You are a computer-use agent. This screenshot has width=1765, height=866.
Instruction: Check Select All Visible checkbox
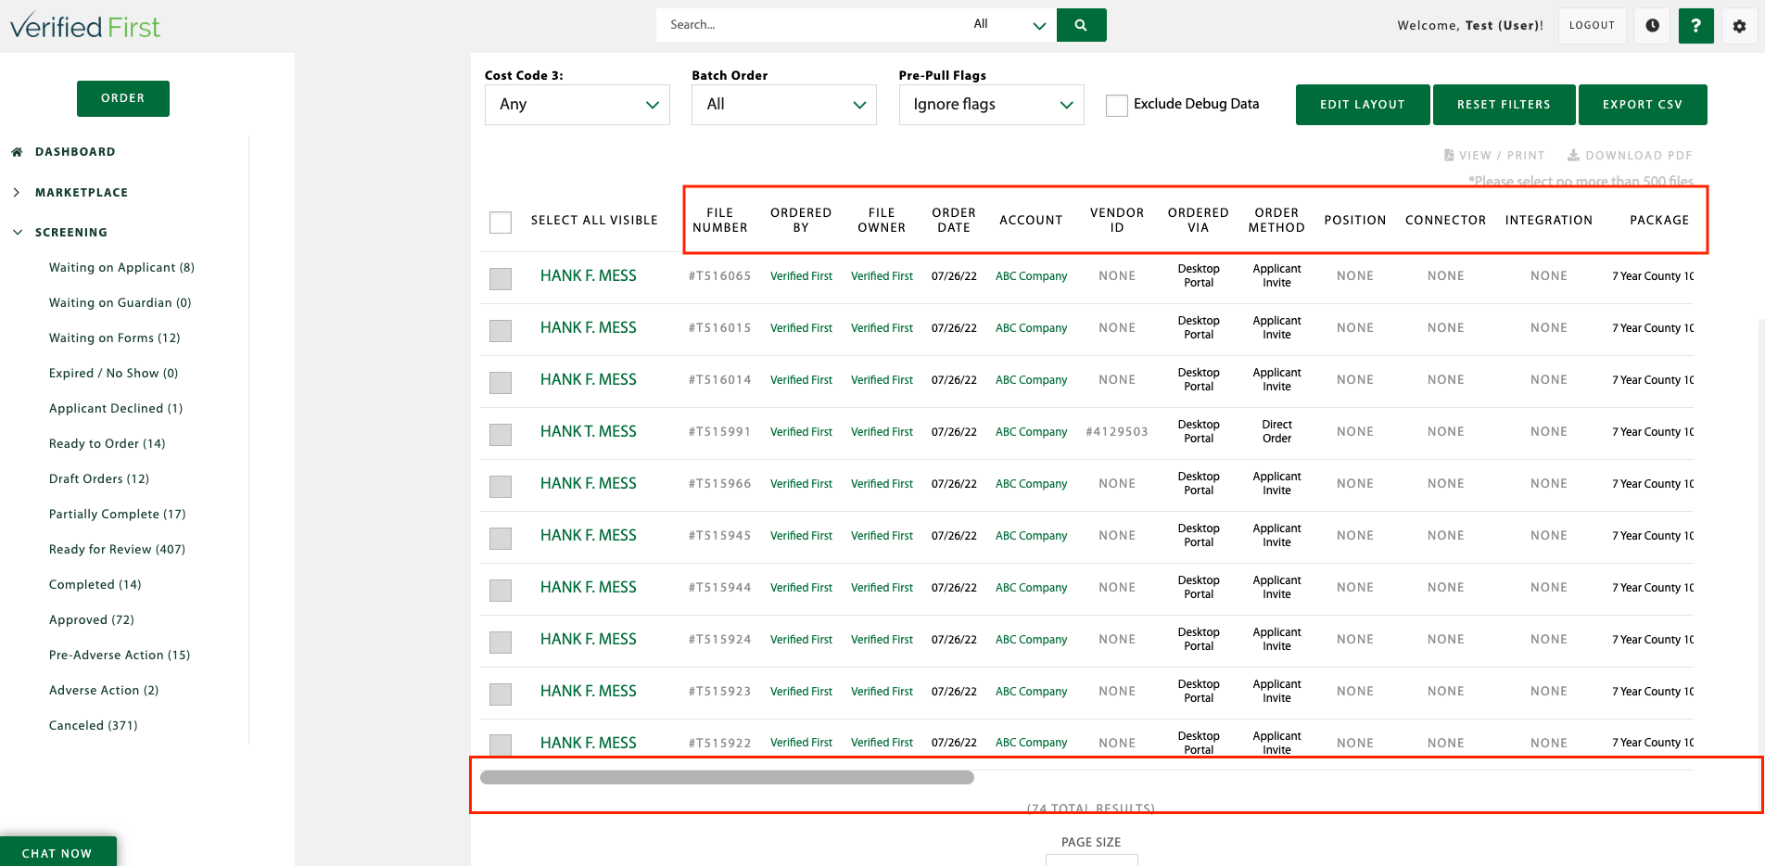501,222
